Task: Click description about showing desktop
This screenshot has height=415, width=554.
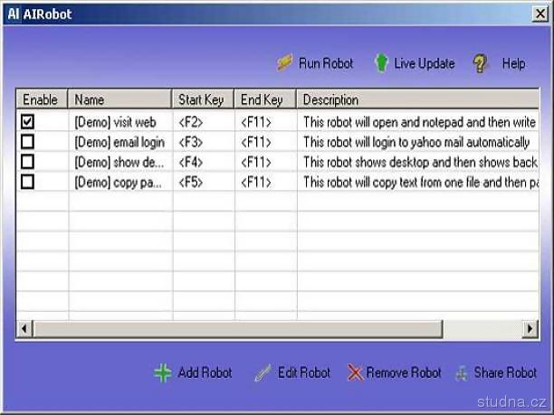Action: click(420, 163)
